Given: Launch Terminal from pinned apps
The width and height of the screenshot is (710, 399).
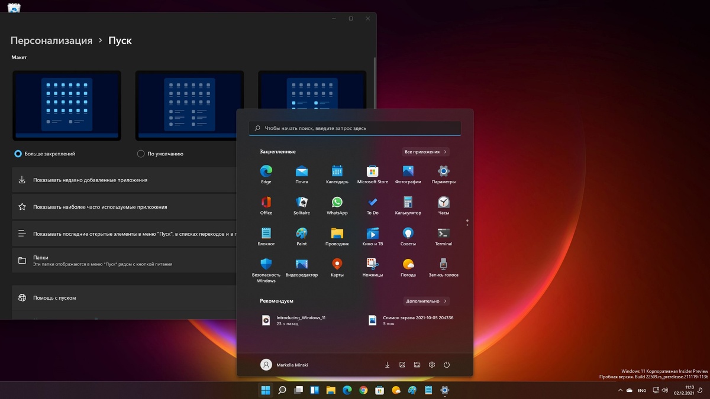Looking at the screenshot, I should (x=444, y=236).
